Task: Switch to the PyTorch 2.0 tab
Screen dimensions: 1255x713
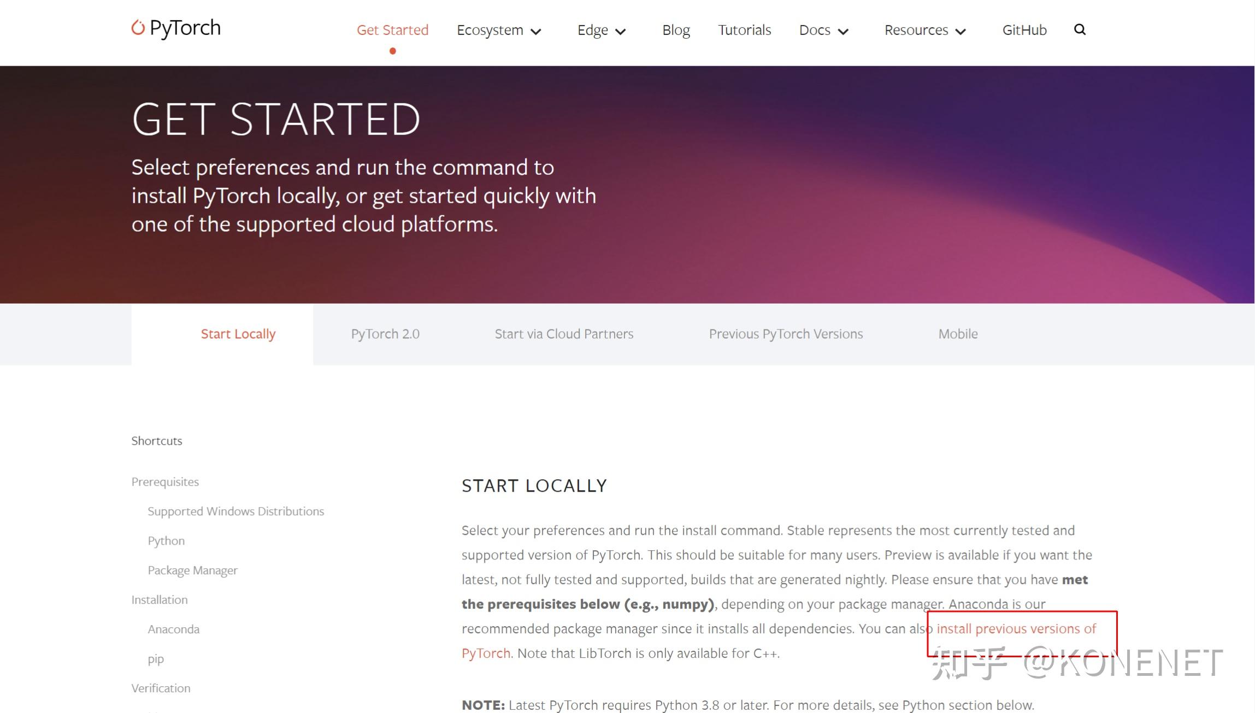Action: pyautogui.click(x=385, y=334)
